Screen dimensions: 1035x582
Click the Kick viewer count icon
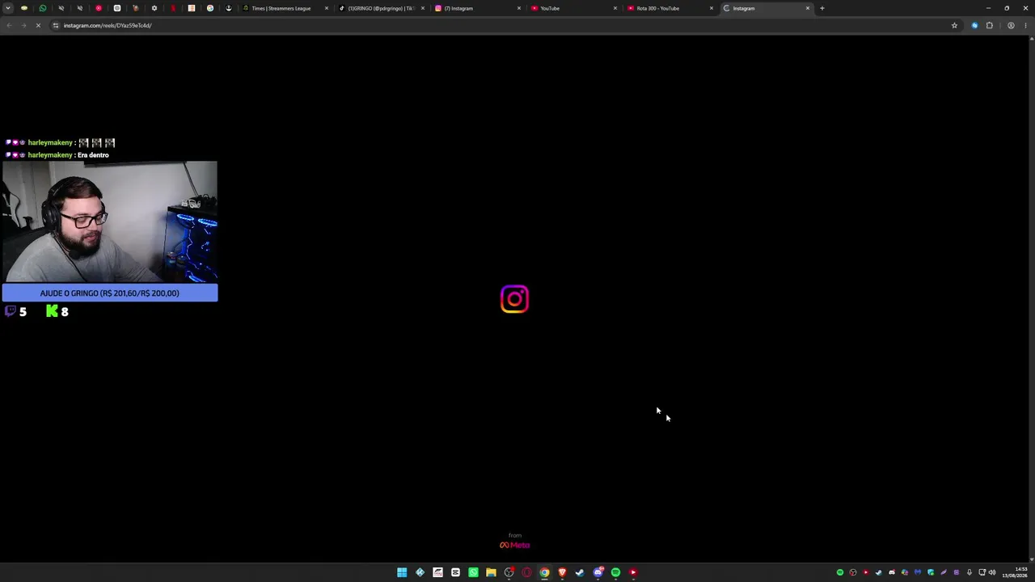pyautogui.click(x=52, y=311)
